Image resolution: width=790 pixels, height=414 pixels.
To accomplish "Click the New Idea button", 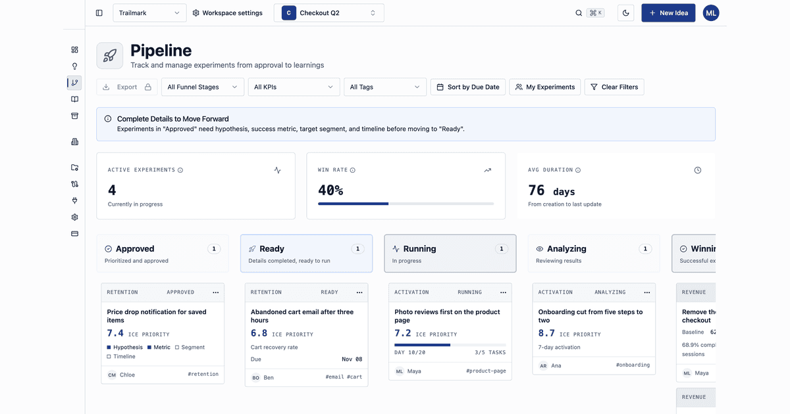I will pos(668,12).
